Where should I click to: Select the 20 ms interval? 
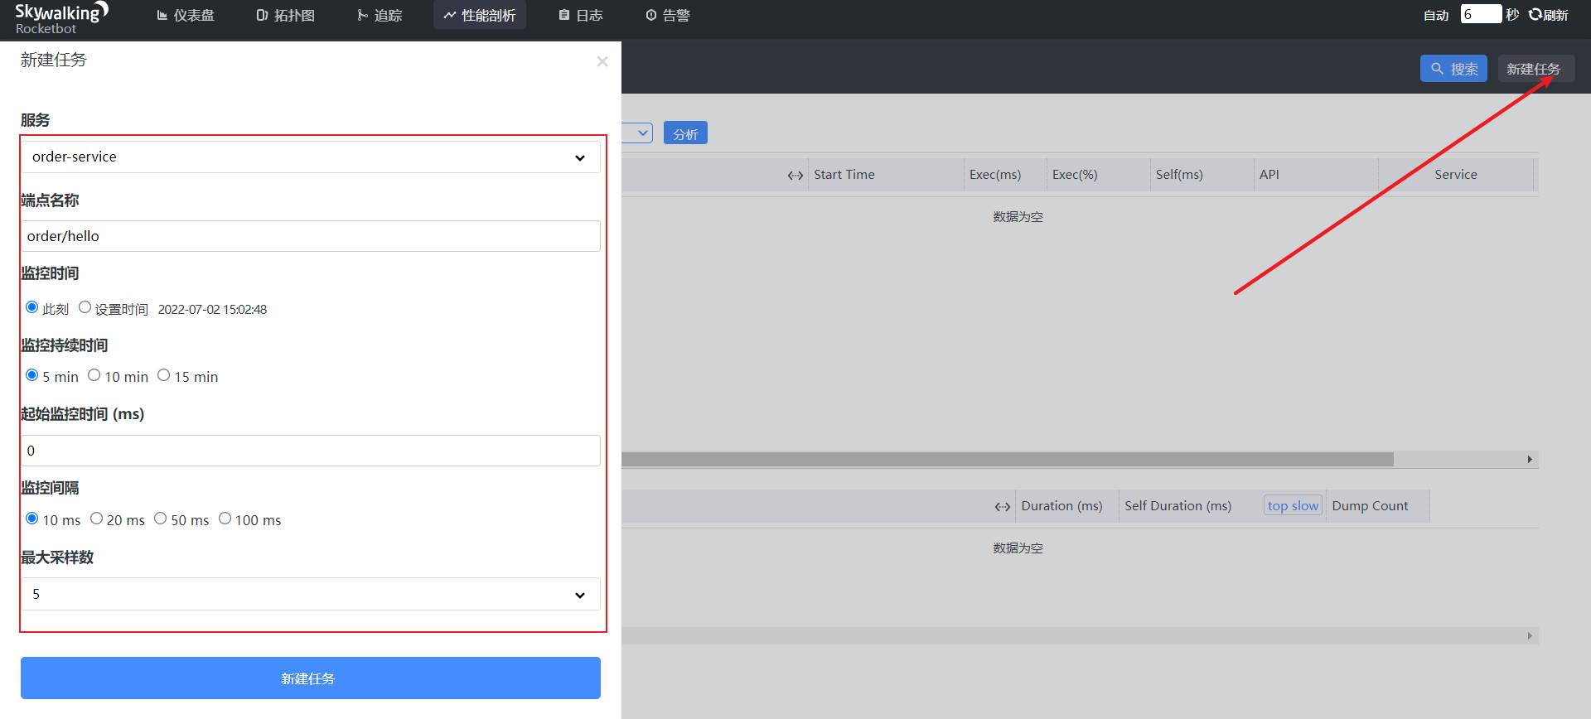point(97,519)
